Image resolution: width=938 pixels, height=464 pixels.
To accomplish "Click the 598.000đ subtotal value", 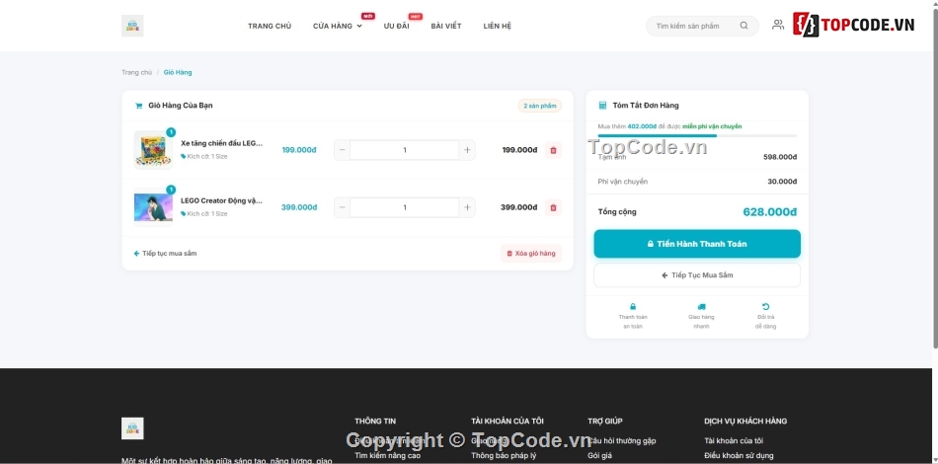I will [x=780, y=157].
